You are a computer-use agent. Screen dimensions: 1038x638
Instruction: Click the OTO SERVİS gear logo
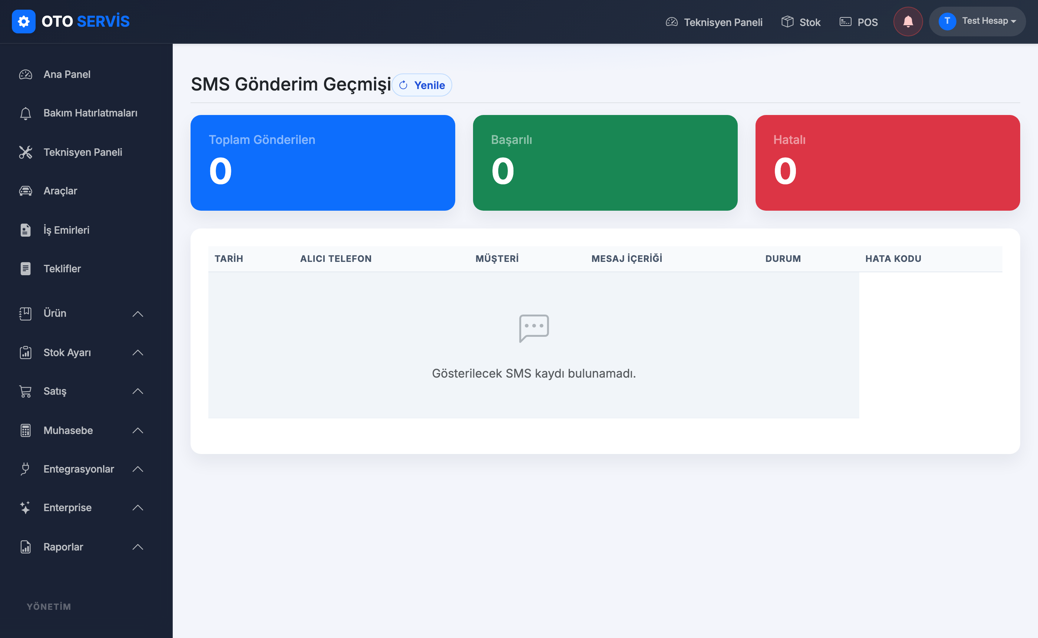click(x=24, y=22)
